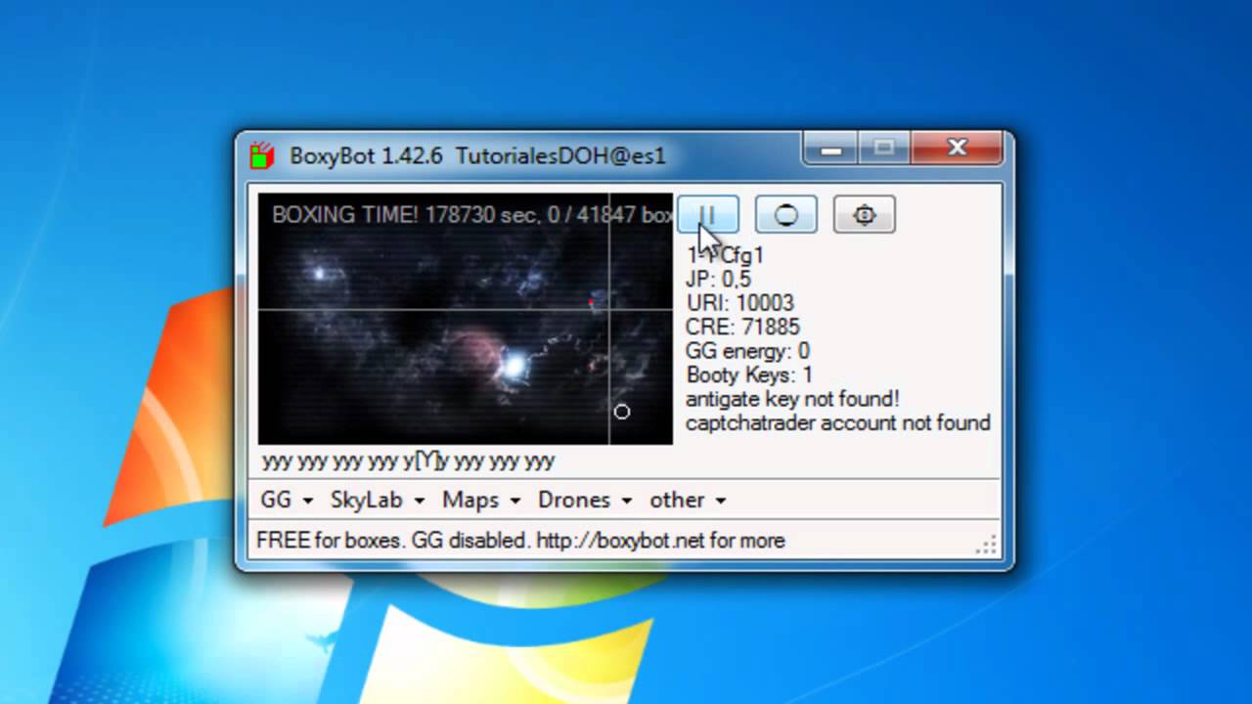This screenshot has height=704, width=1252.
Task: Click the crosshair target button
Action: tap(865, 214)
